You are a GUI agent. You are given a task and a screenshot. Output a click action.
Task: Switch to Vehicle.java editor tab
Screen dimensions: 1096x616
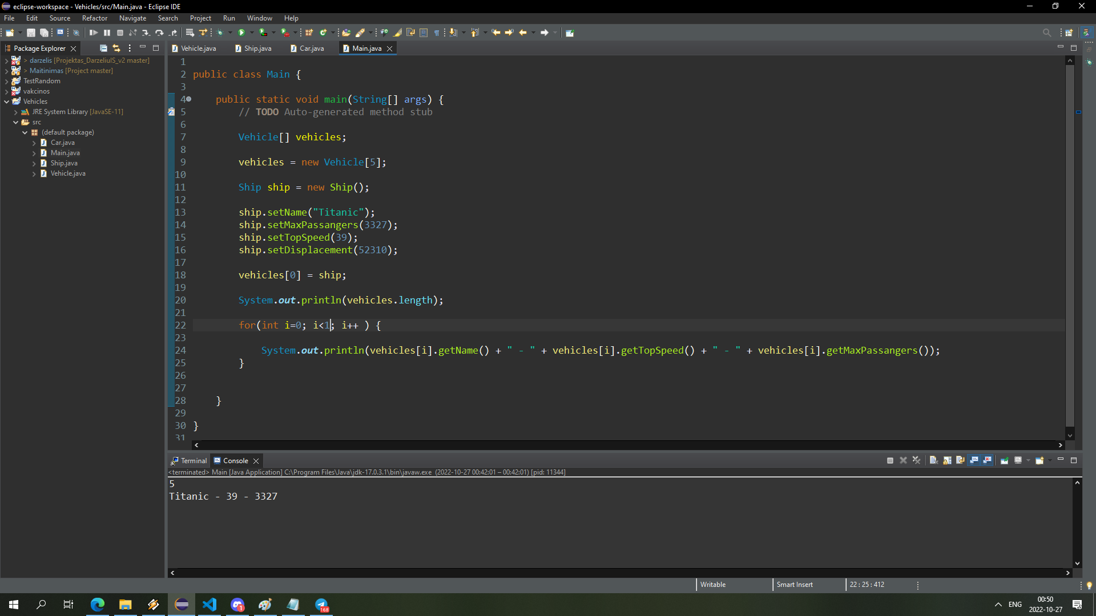point(194,48)
